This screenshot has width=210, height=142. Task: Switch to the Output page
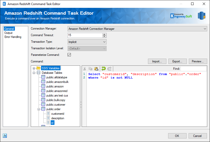pos(8,33)
